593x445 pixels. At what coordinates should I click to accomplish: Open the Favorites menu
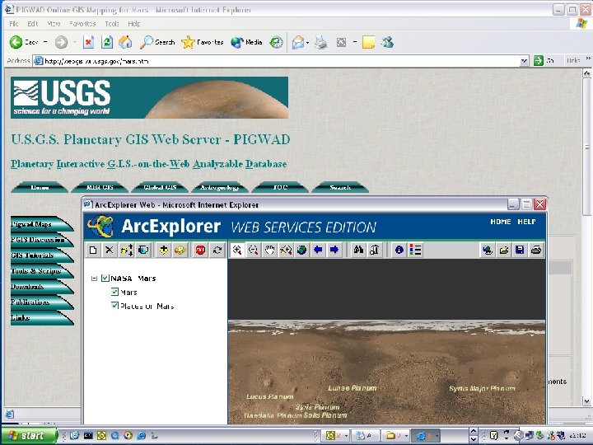(x=82, y=23)
